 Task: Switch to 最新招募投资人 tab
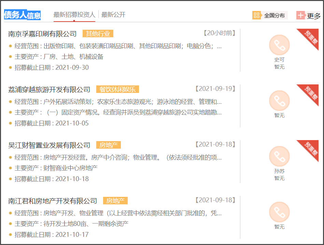(74, 15)
